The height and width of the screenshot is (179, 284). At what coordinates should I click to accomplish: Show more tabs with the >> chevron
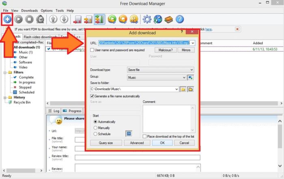point(78,37)
